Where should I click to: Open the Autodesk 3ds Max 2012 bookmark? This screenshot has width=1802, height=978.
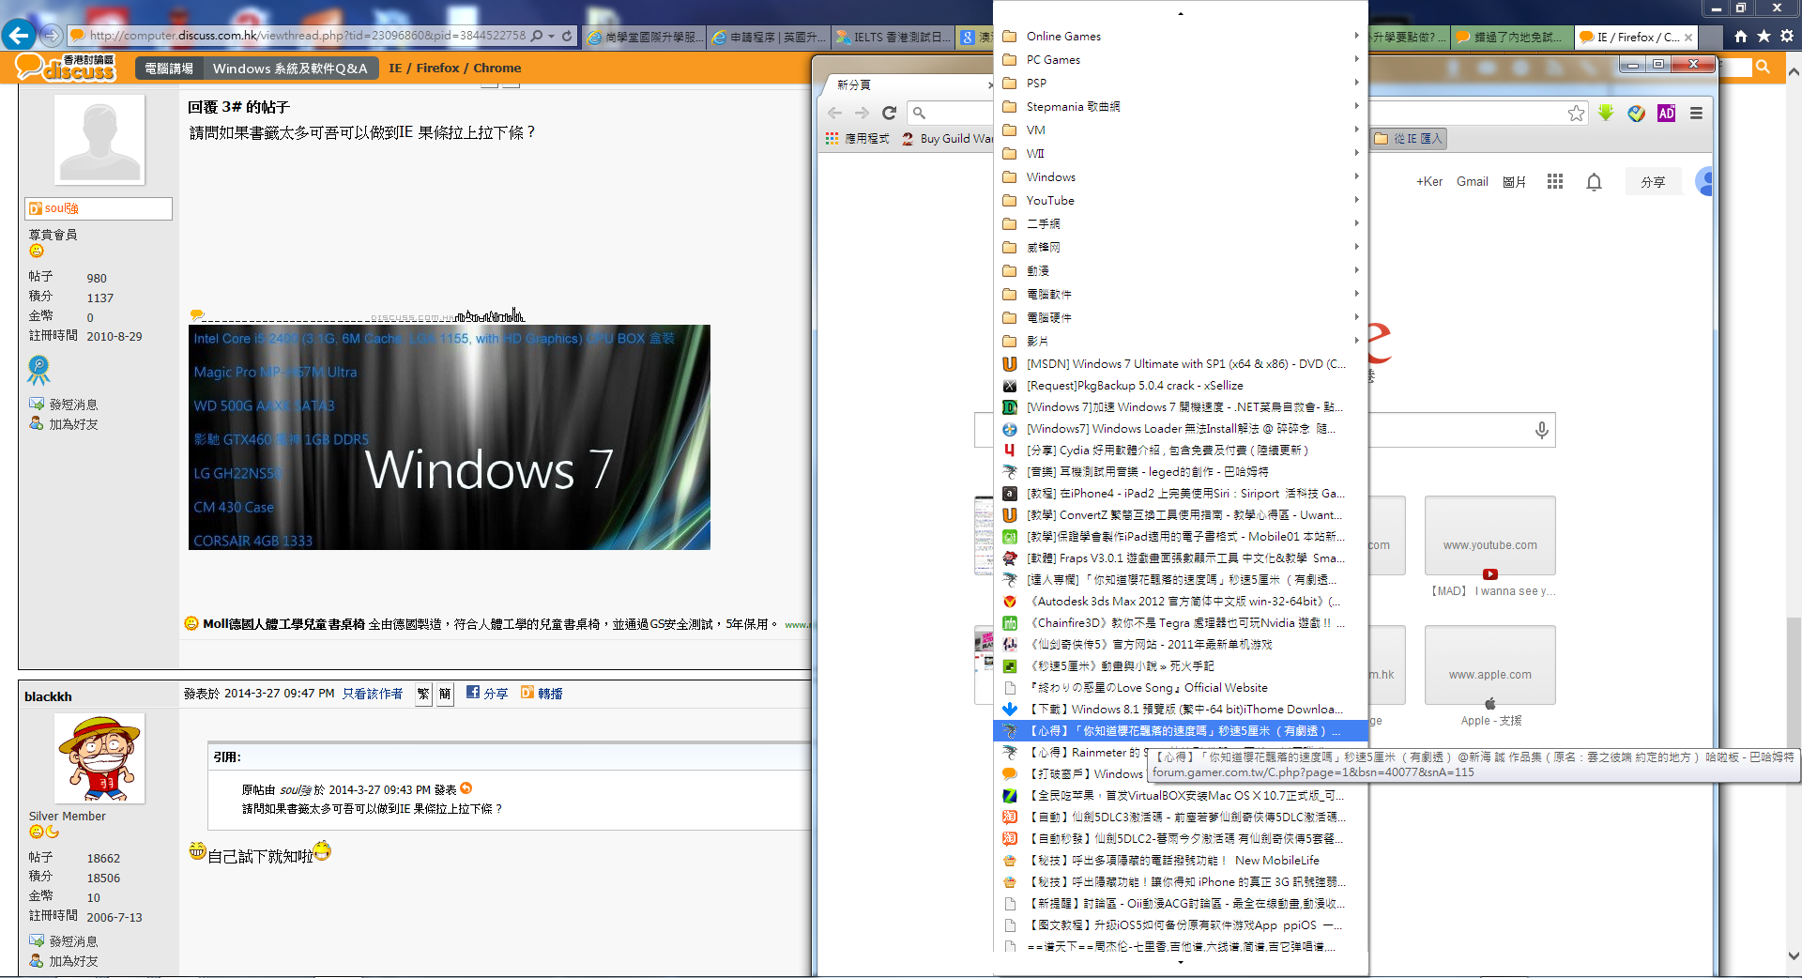click(1181, 601)
